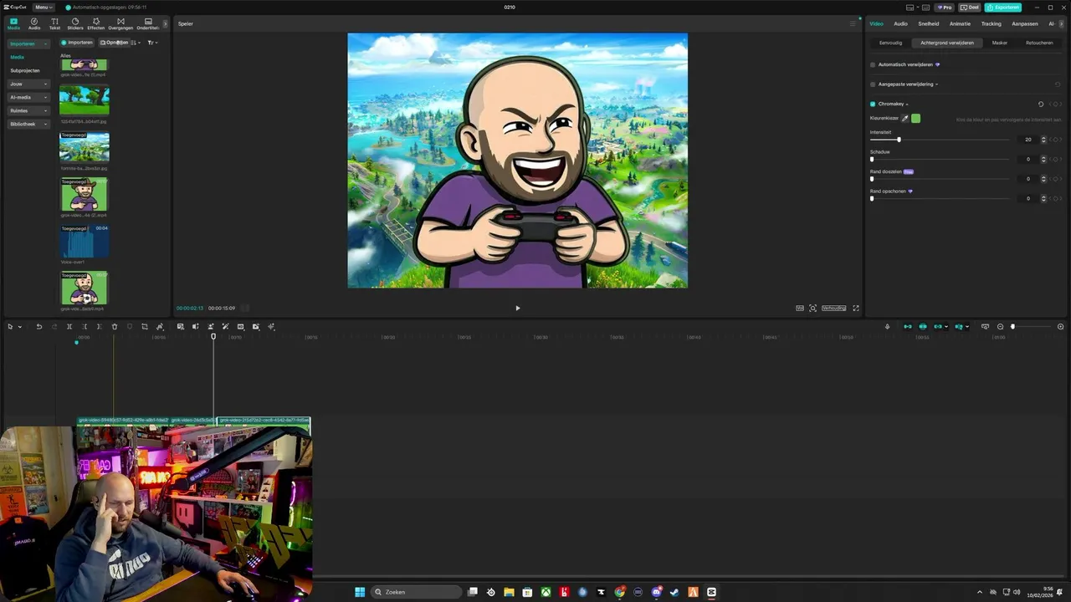
Task: Select the Voice-over1 audio thumbnail
Action: click(84, 242)
